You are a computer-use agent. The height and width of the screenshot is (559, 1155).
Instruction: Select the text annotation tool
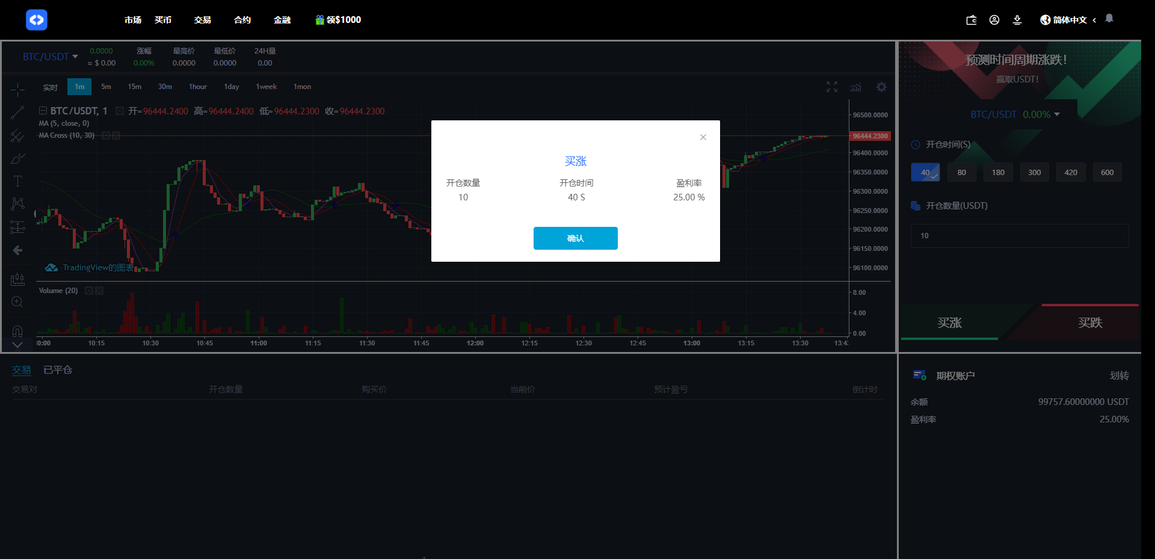tap(17, 181)
